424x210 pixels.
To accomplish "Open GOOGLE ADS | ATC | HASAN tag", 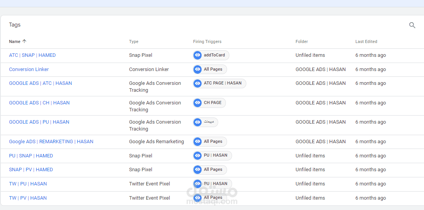I will [40, 83].
